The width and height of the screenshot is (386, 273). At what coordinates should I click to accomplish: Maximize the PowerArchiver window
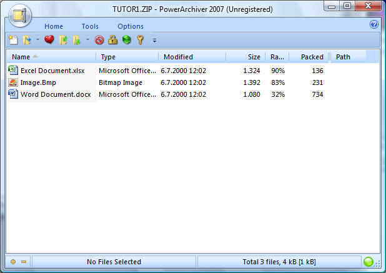(x=347, y=6)
